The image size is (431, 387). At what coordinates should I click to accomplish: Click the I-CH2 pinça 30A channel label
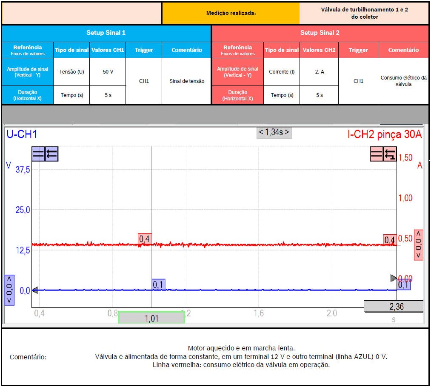[x=385, y=135]
